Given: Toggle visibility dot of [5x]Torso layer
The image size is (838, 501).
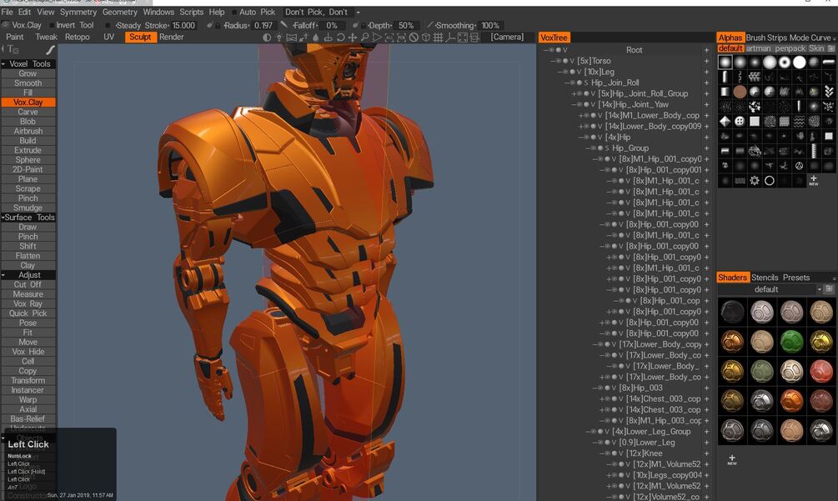Looking at the screenshot, I should (565, 61).
